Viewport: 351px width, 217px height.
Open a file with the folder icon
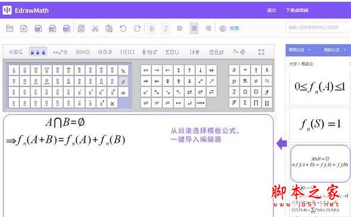click(x=10, y=29)
